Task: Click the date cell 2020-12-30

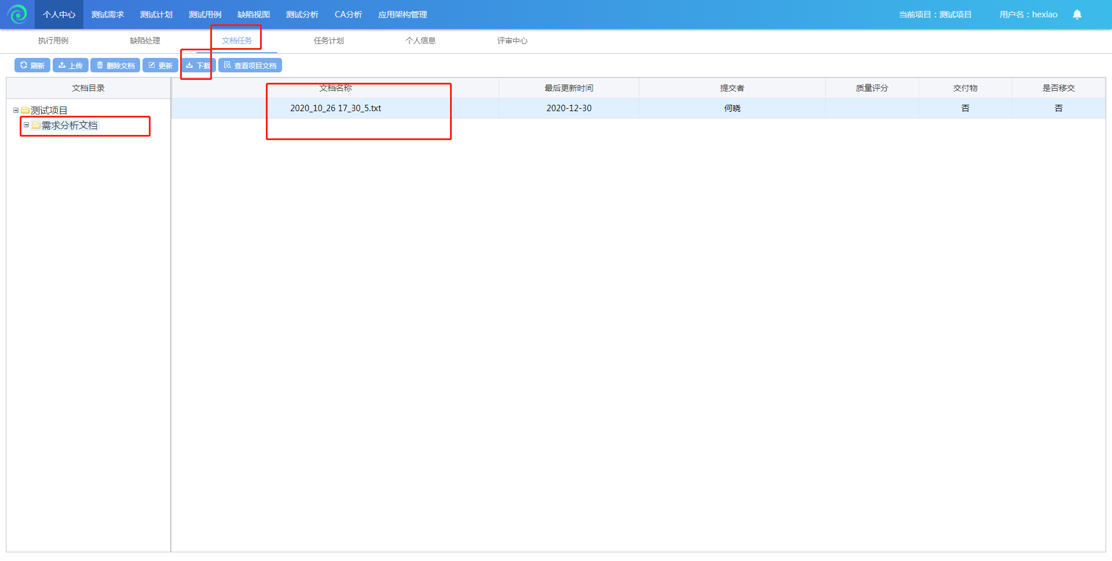Action: click(569, 108)
